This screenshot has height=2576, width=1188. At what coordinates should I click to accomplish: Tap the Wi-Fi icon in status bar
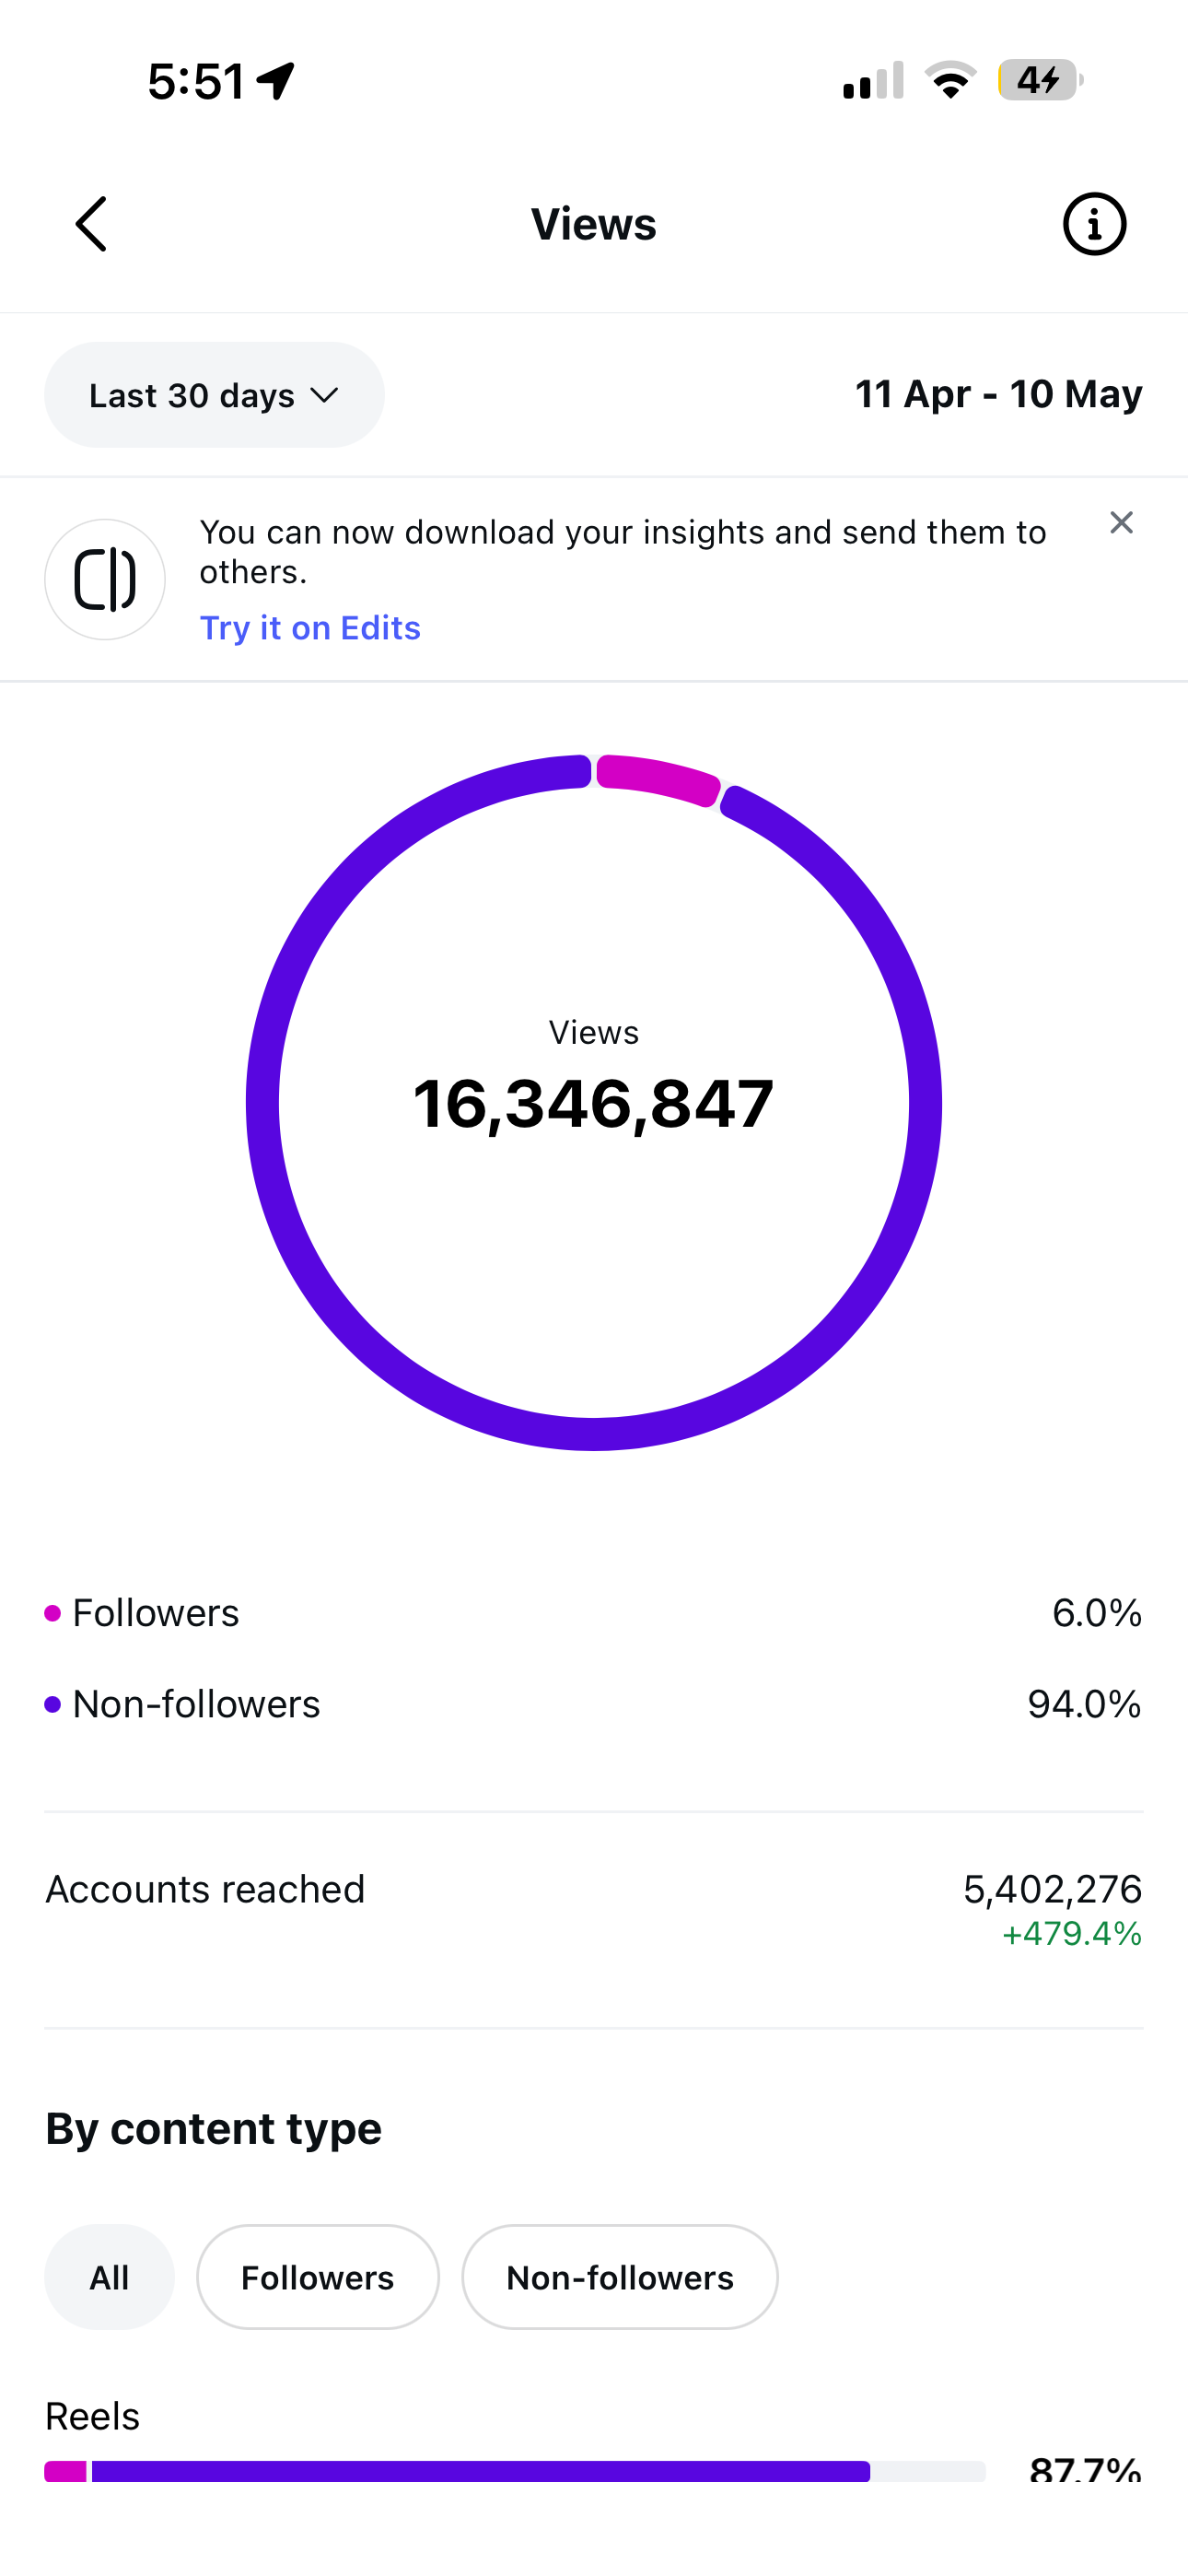950,80
